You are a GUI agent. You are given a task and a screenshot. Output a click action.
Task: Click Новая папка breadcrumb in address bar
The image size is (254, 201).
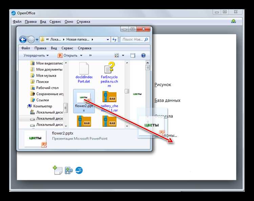pyautogui.click(x=78, y=40)
